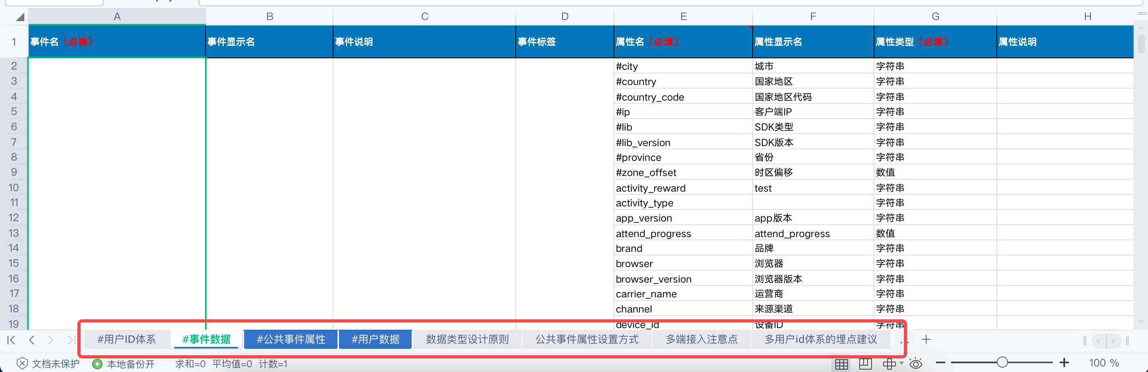
Task: Select row 10 header
Action: pos(14,187)
